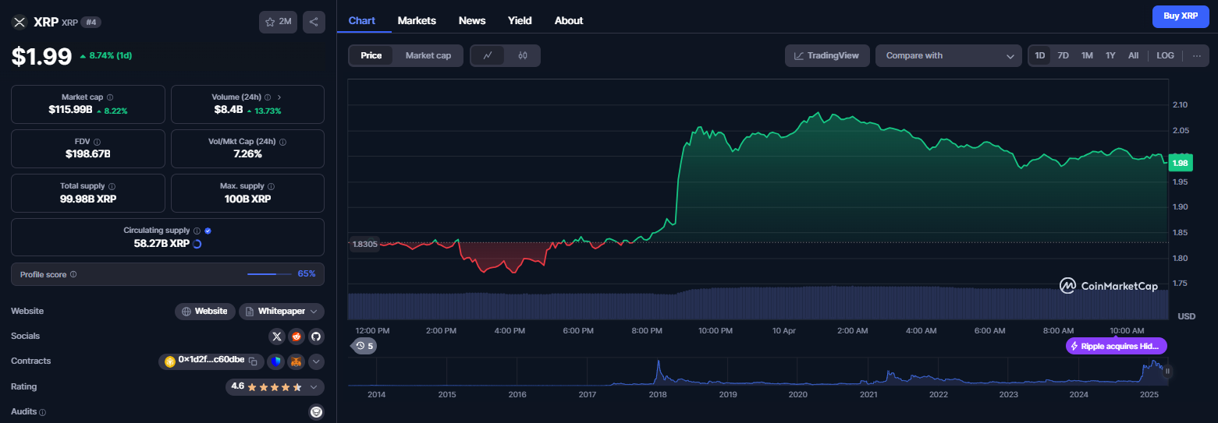Image resolution: width=1218 pixels, height=423 pixels.
Task: Click the 0x1d2f...c60dbe contract address
Action: [211, 360]
